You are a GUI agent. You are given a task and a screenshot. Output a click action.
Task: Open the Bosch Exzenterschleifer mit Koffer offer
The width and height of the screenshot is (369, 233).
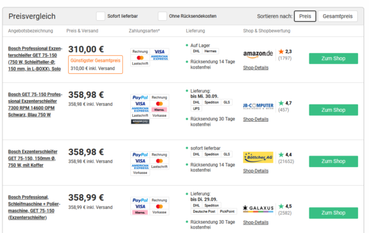click(33, 159)
